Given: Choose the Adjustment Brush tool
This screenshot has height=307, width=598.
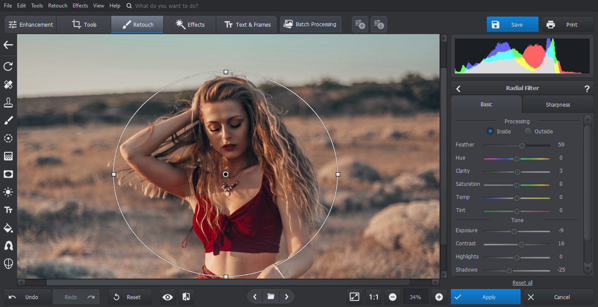Looking at the screenshot, I should [x=8, y=120].
